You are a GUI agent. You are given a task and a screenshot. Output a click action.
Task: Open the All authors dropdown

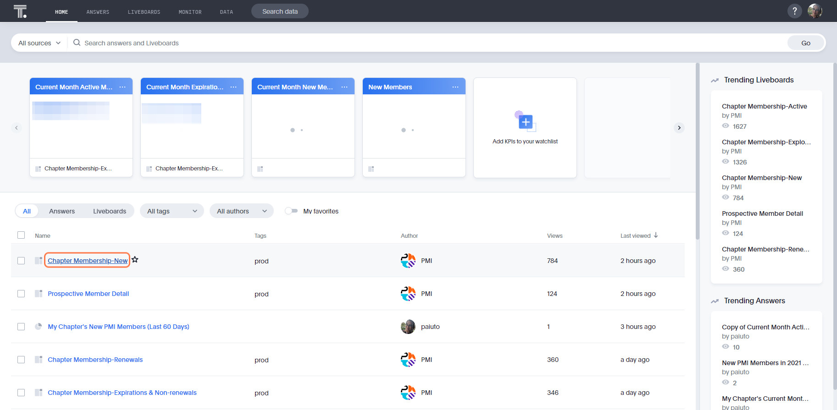[x=242, y=211]
